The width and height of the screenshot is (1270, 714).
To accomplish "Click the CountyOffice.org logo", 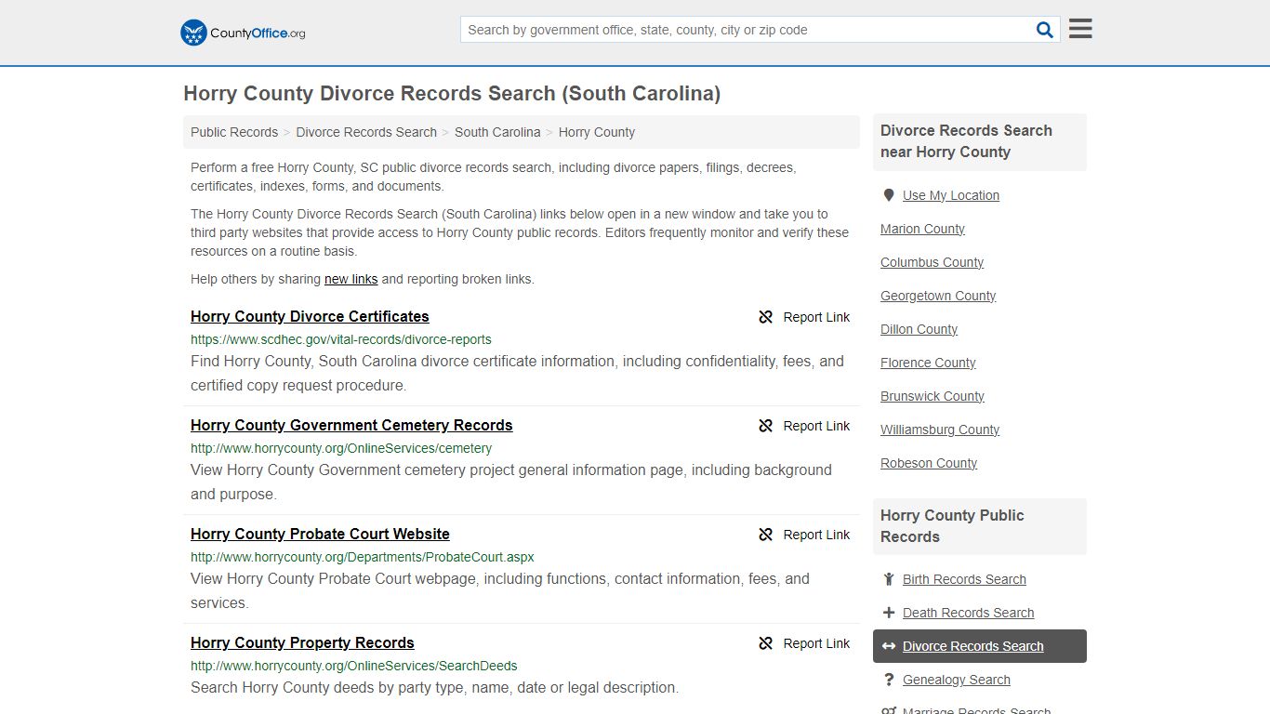I will point(243,33).
